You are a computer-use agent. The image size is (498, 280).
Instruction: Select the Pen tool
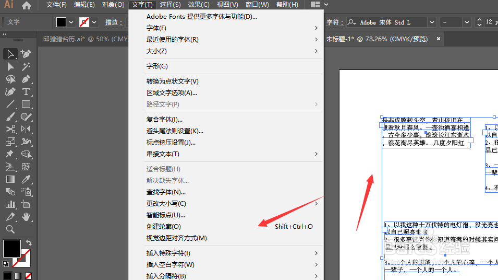[x=26, y=79]
